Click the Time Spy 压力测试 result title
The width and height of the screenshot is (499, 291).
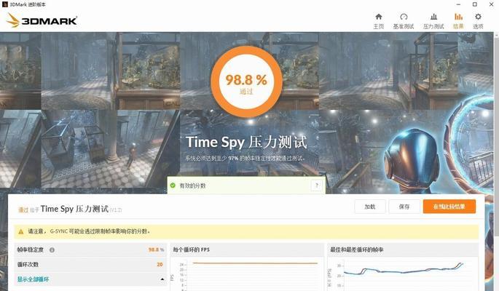click(x=74, y=209)
